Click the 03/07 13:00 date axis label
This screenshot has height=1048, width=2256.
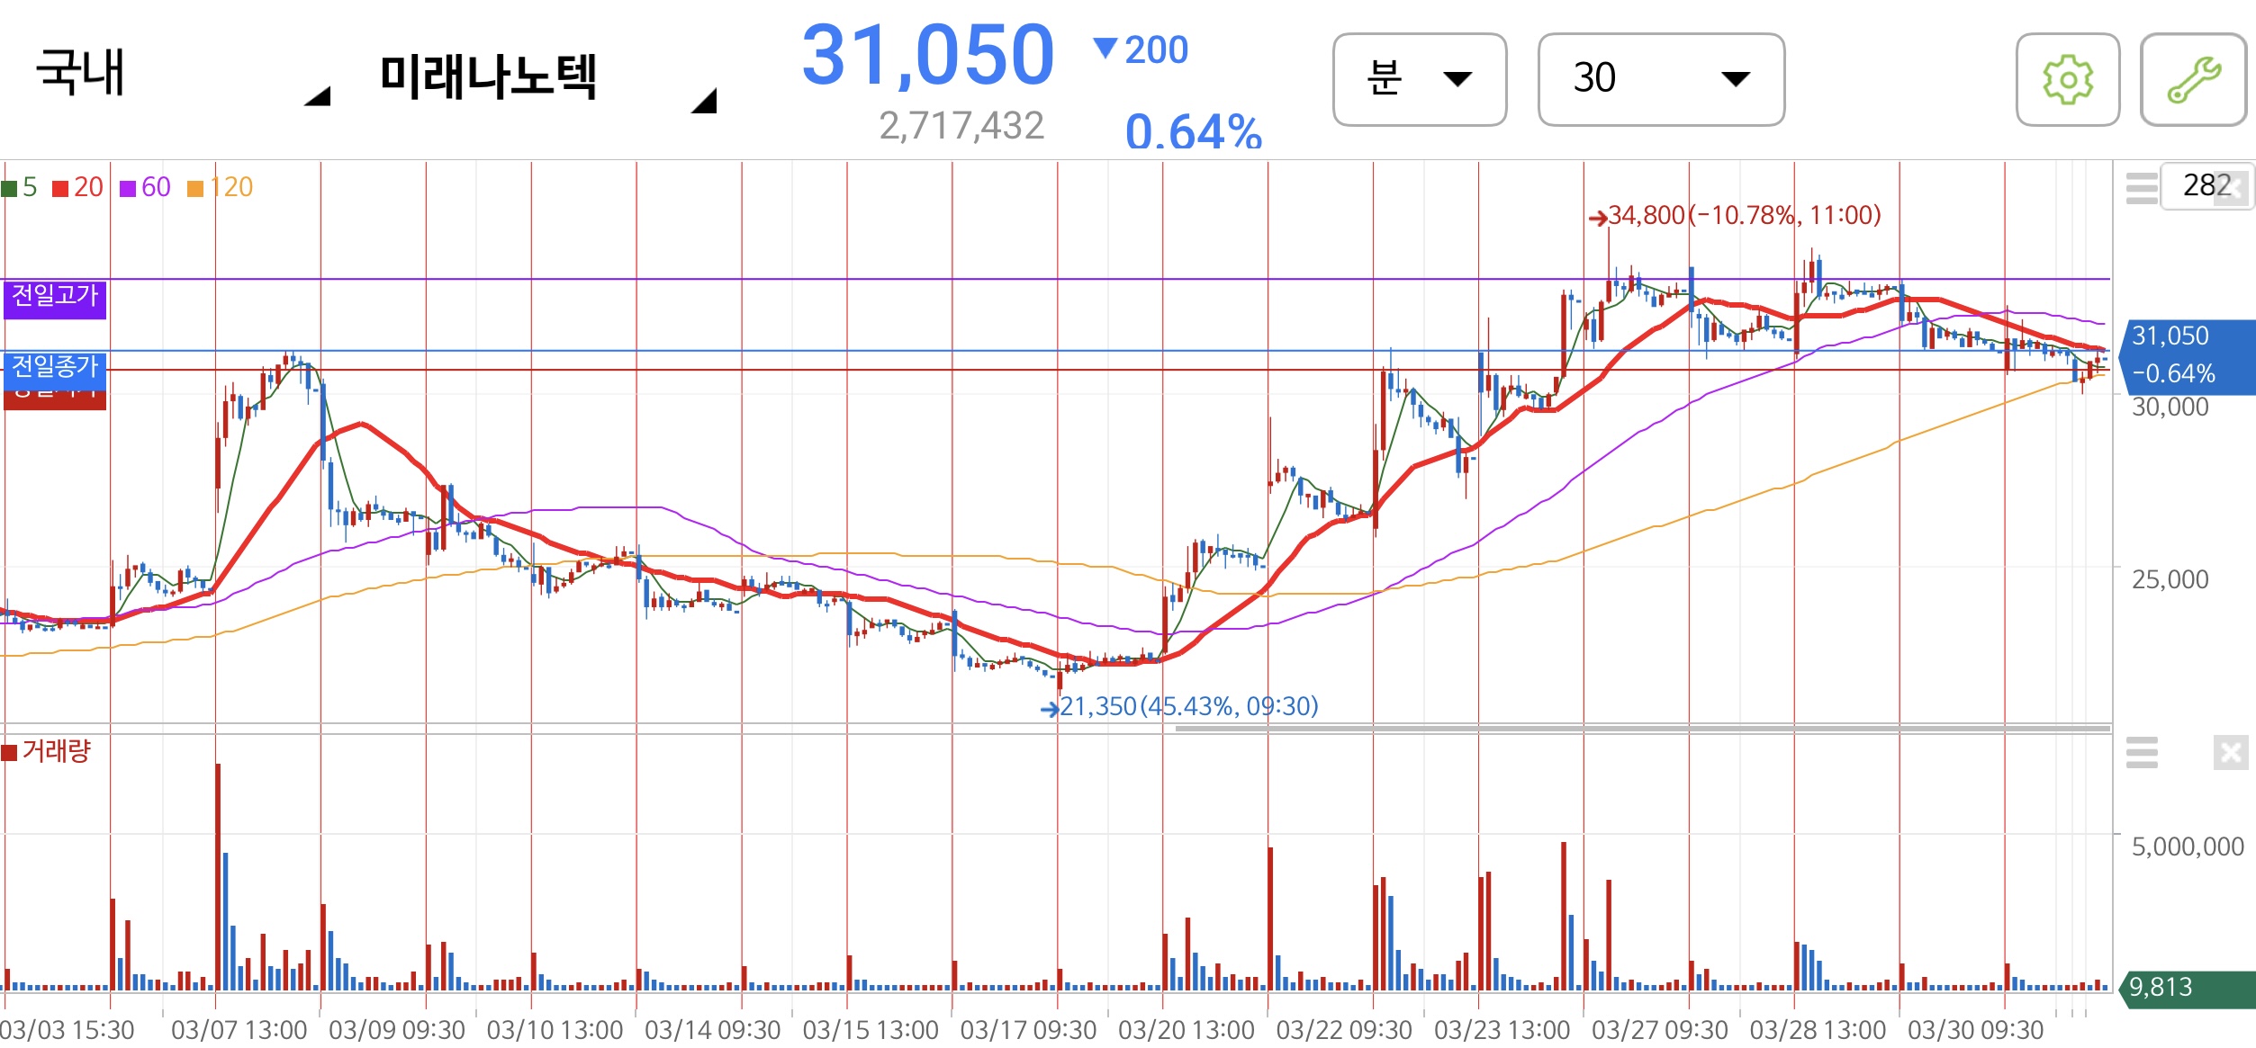click(x=239, y=1030)
